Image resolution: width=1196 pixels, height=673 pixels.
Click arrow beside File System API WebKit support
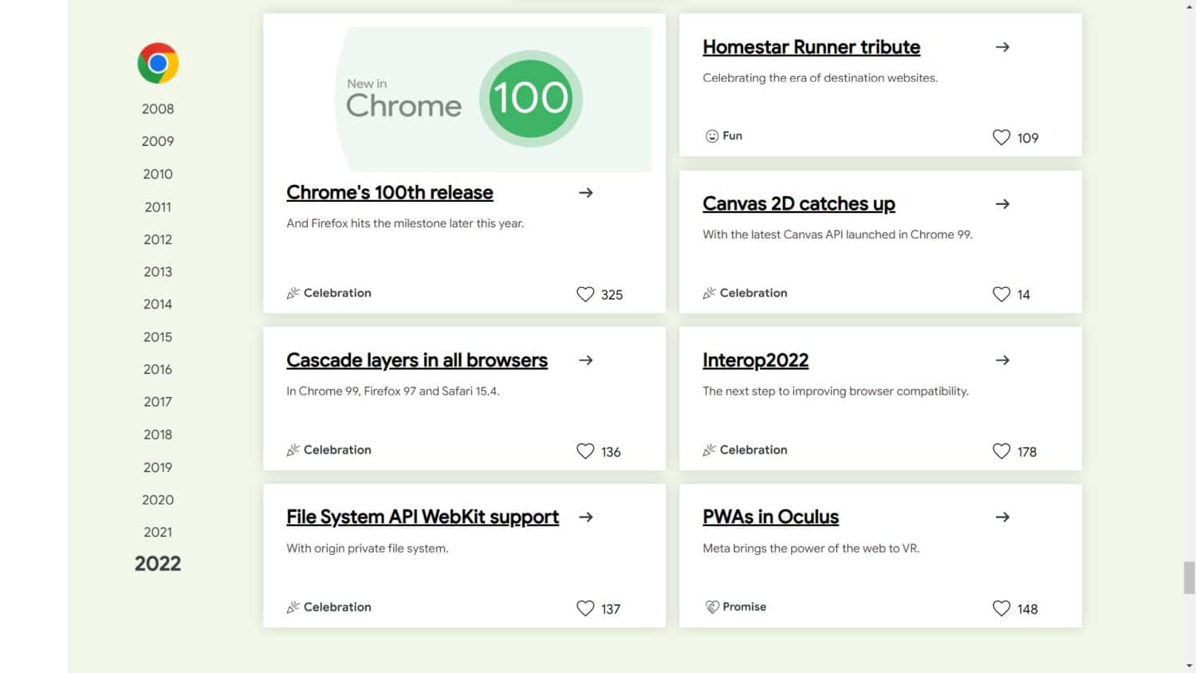586,518
